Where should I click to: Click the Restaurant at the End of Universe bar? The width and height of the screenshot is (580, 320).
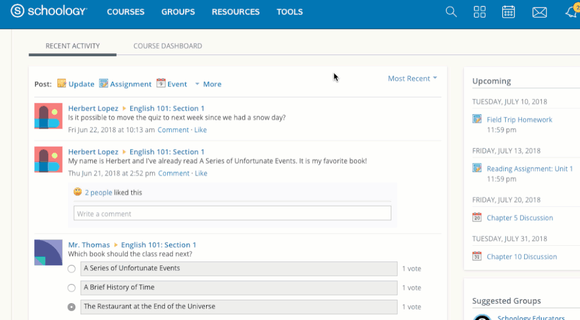(239, 307)
